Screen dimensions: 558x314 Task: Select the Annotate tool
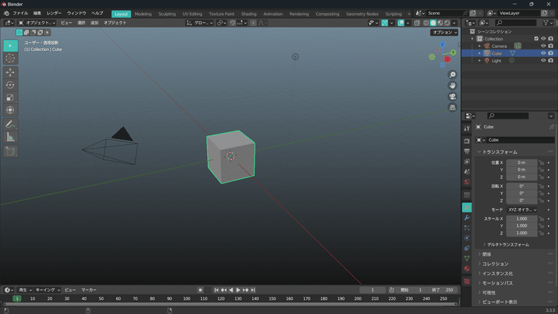[x=10, y=124]
